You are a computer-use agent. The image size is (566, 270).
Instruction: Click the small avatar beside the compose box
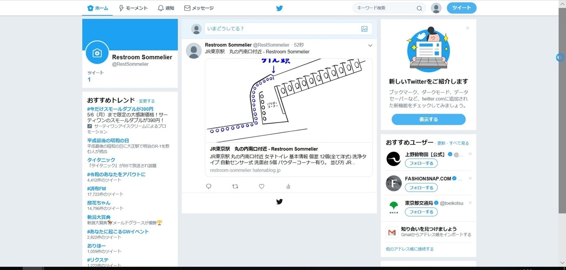(x=196, y=29)
